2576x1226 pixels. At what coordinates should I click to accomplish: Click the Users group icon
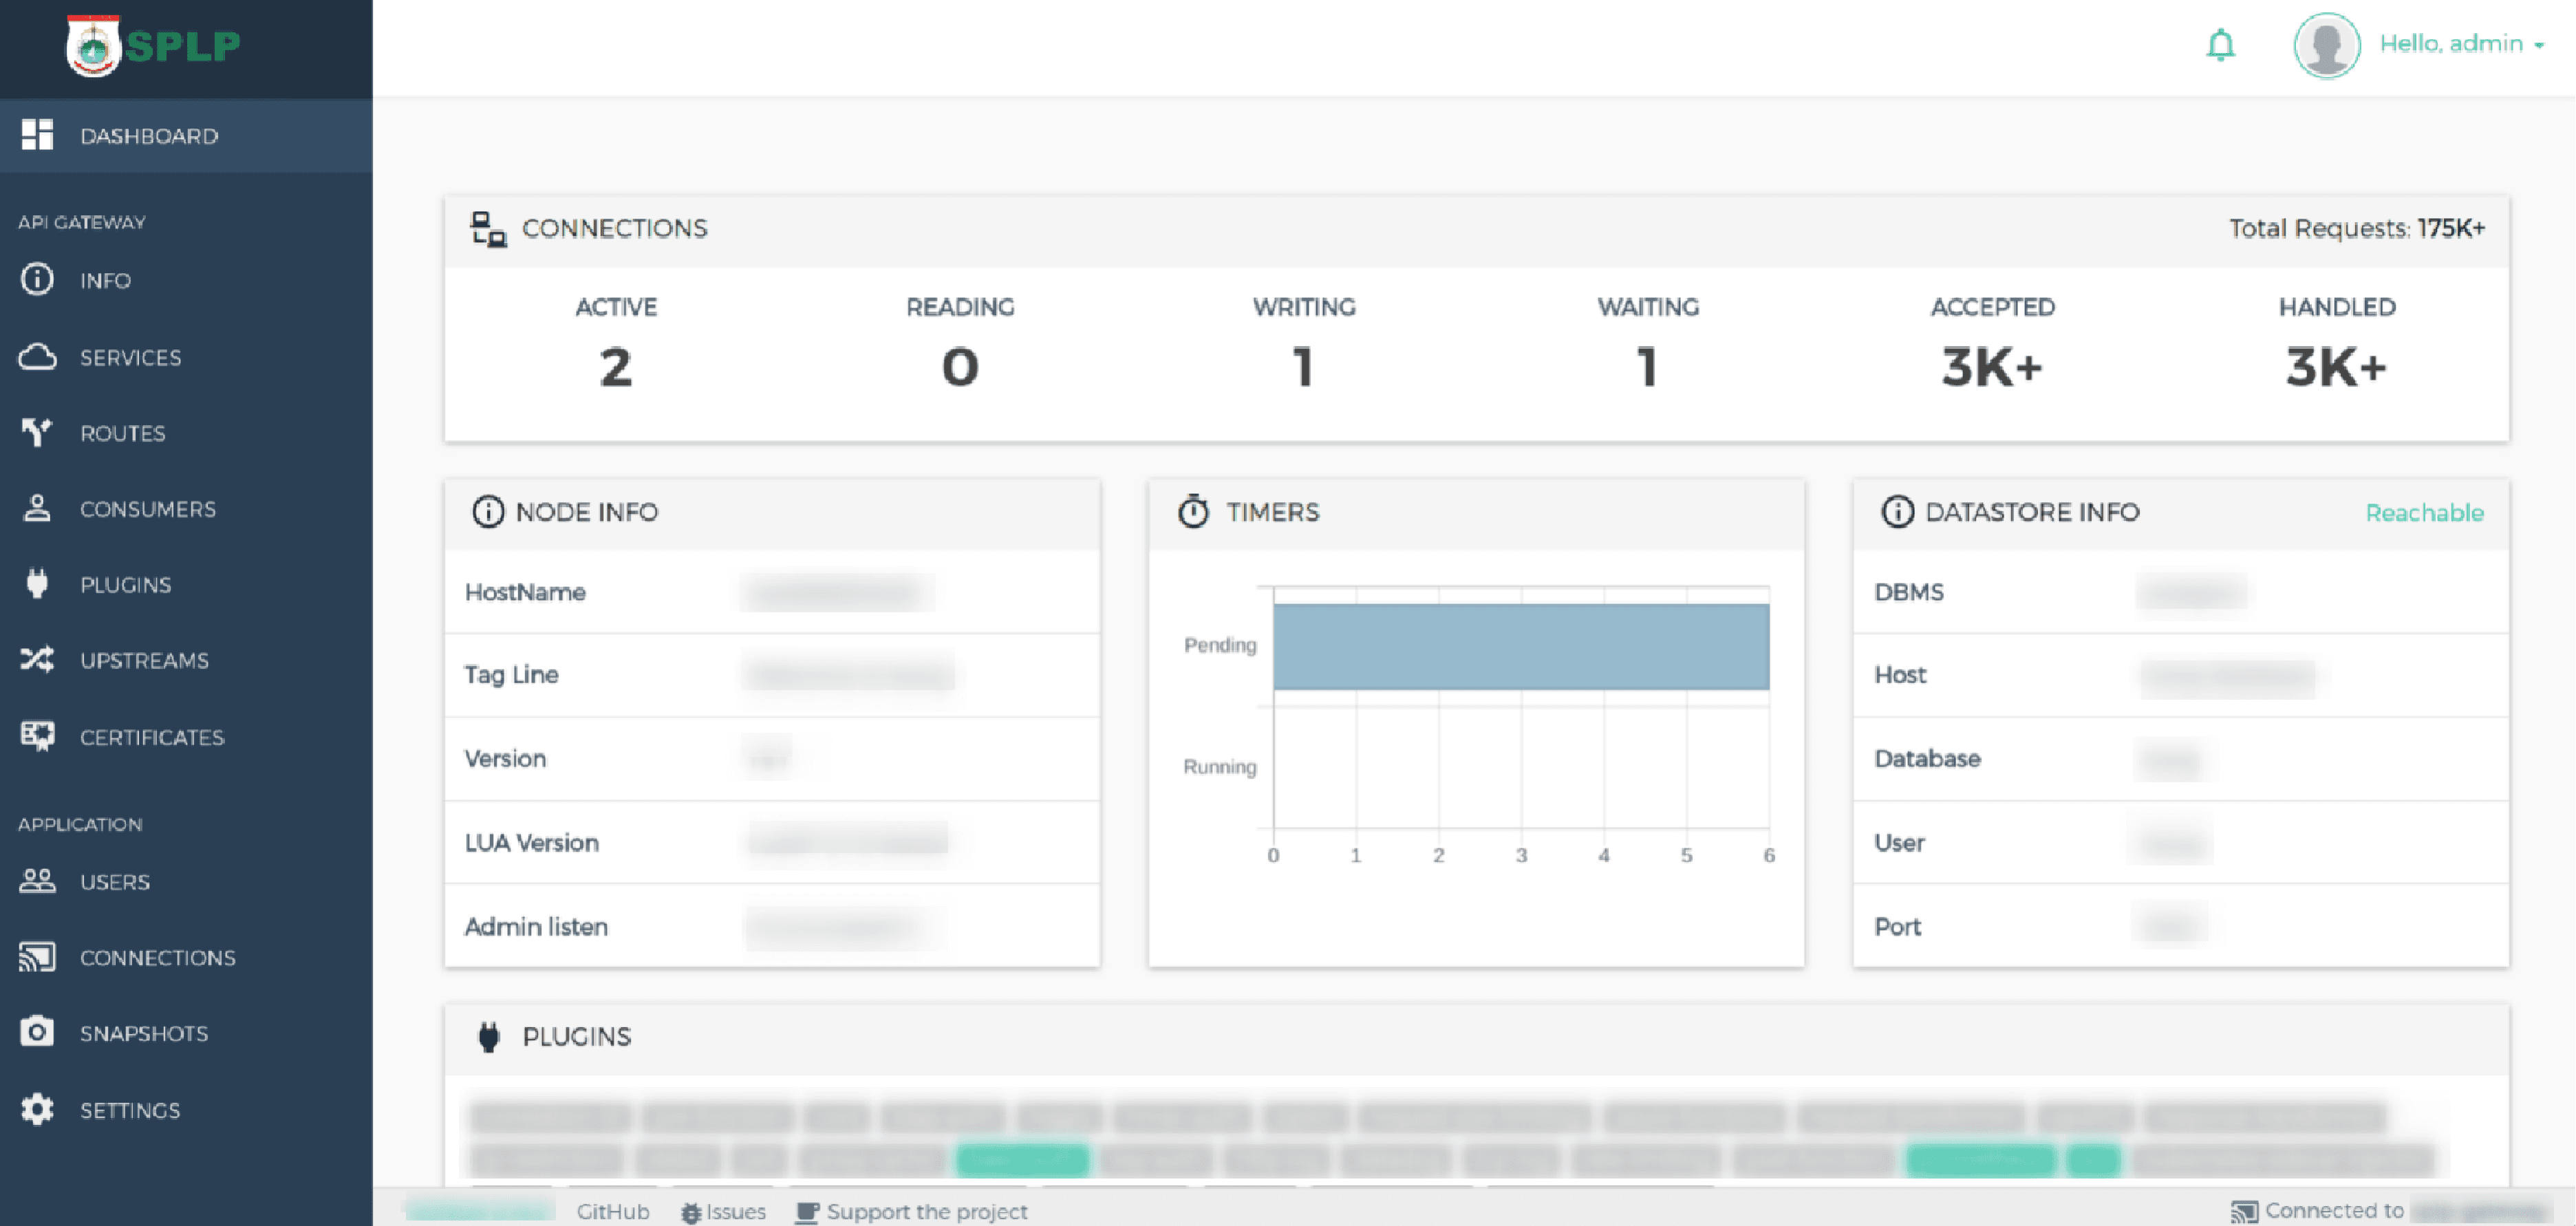(37, 881)
